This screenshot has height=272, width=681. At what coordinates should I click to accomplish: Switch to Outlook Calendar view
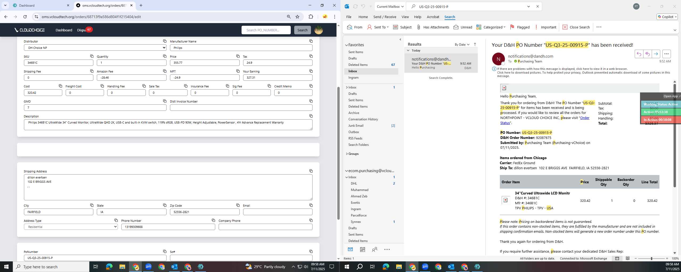point(362,249)
